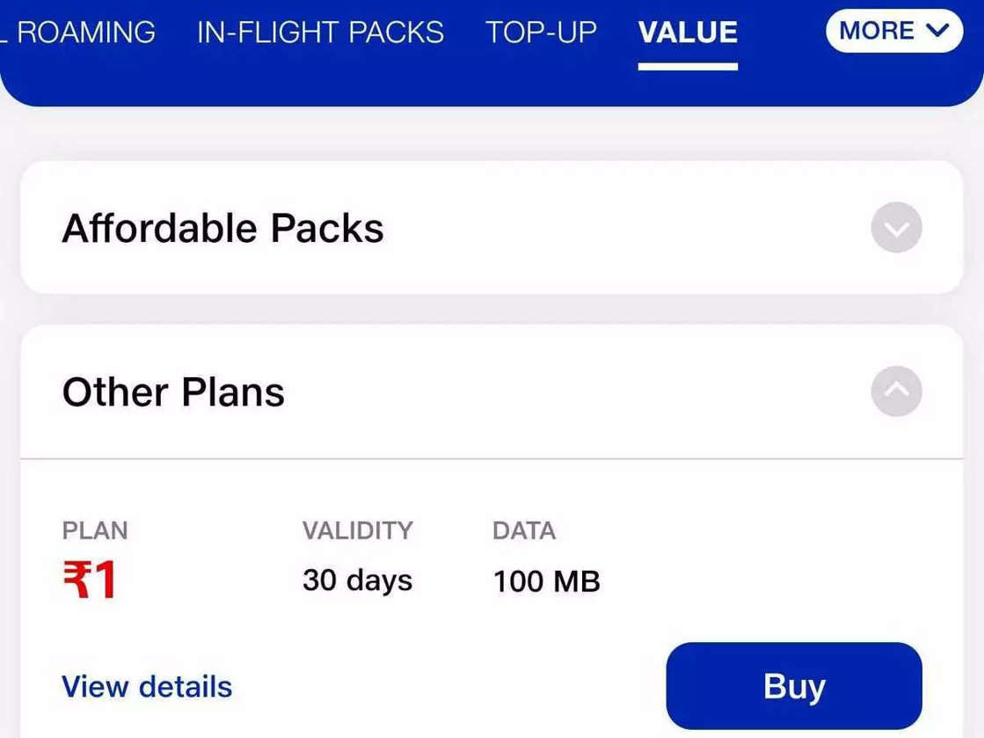
Task: Switch to the ROAMING tab
Action: click(84, 33)
